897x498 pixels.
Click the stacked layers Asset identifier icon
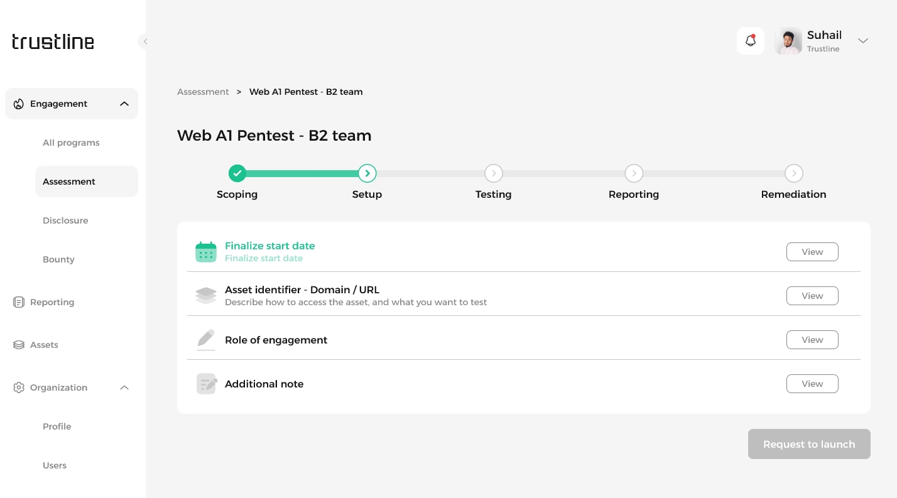(205, 296)
